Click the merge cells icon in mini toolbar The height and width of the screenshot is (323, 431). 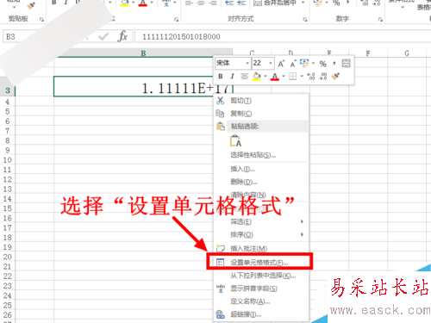coord(346,63)
